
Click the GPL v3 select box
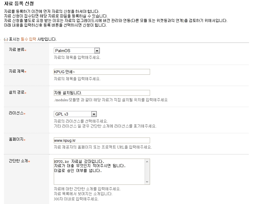[x=75, y=114]
